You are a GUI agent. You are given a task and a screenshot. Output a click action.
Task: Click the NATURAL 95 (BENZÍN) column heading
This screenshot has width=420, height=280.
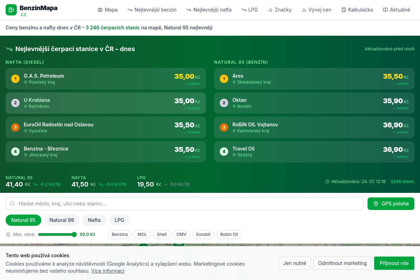pos(241,62)
